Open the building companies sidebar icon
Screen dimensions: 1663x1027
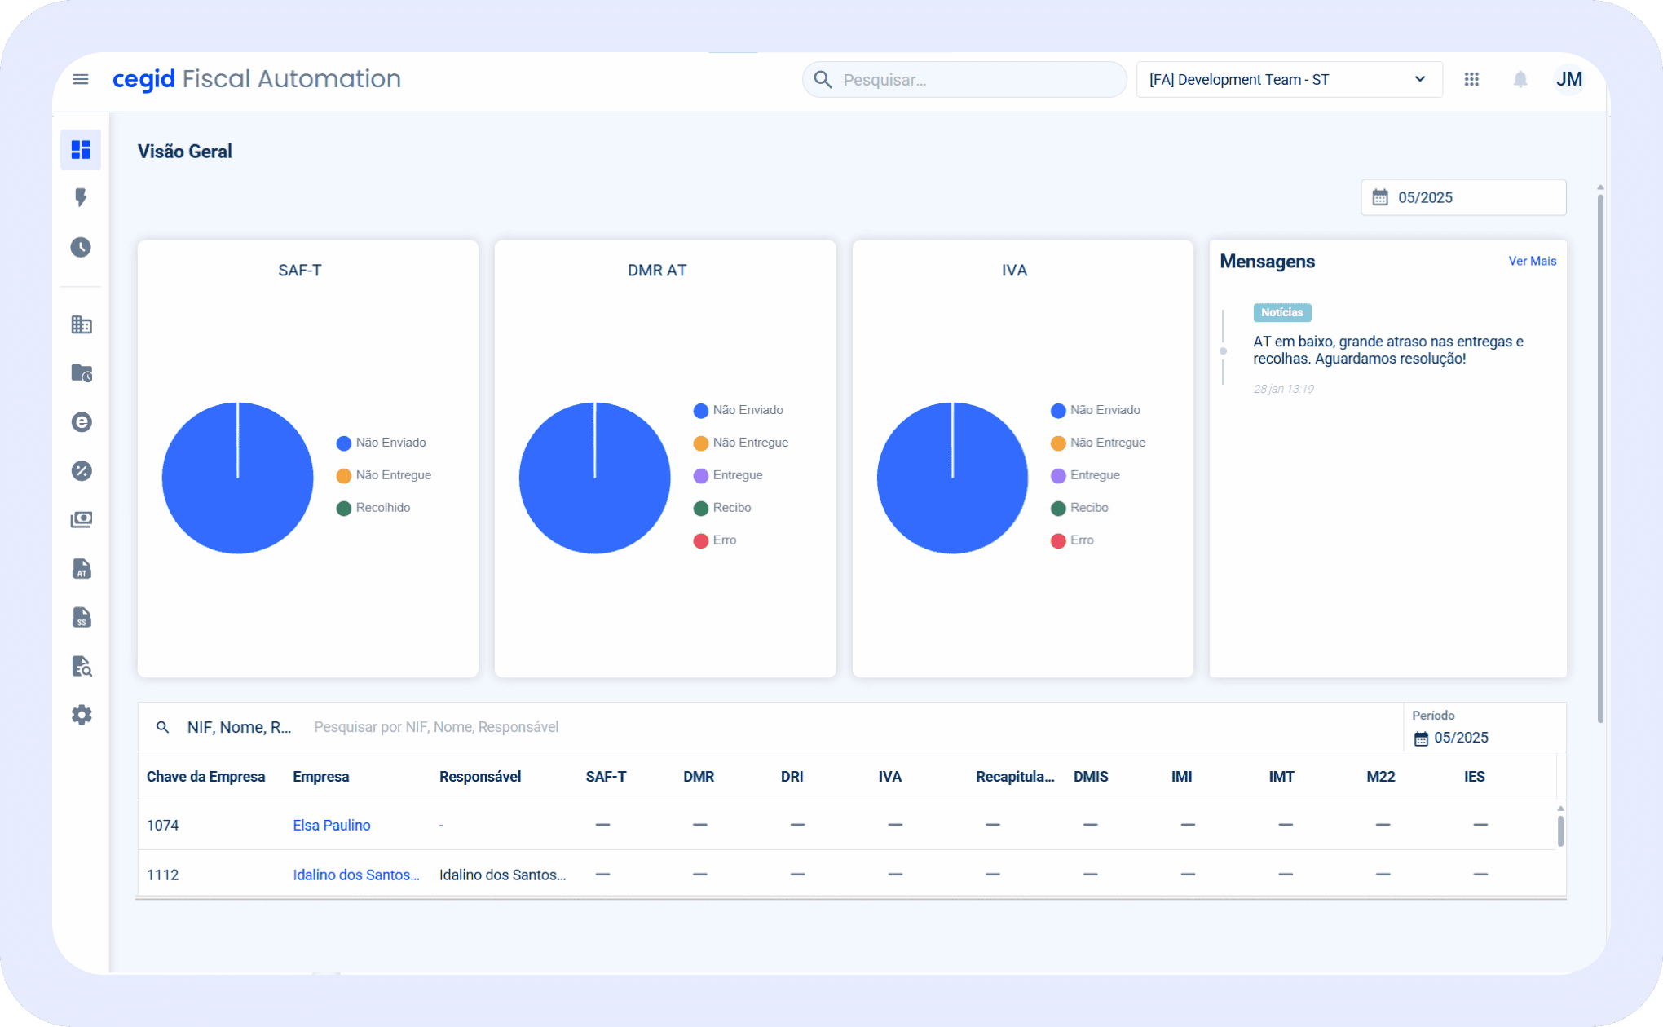81,324
